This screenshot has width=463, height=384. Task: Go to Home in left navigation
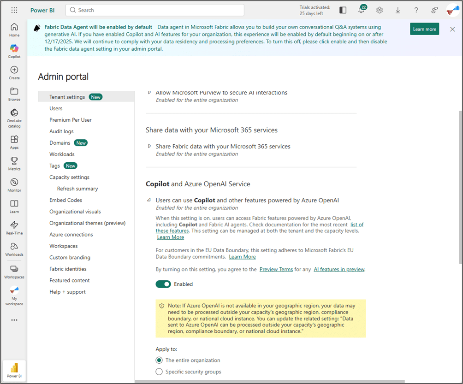(14, 30)
